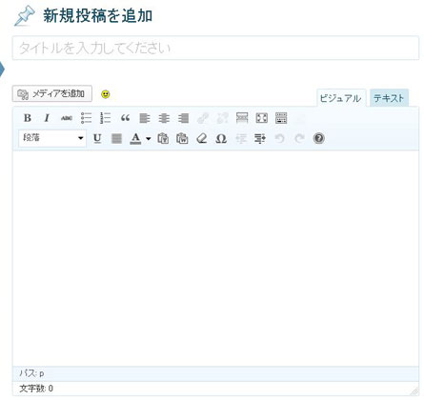Apply strikethrough (ABC) formatting
Screen dimensions: 424x400
(67, 118)
